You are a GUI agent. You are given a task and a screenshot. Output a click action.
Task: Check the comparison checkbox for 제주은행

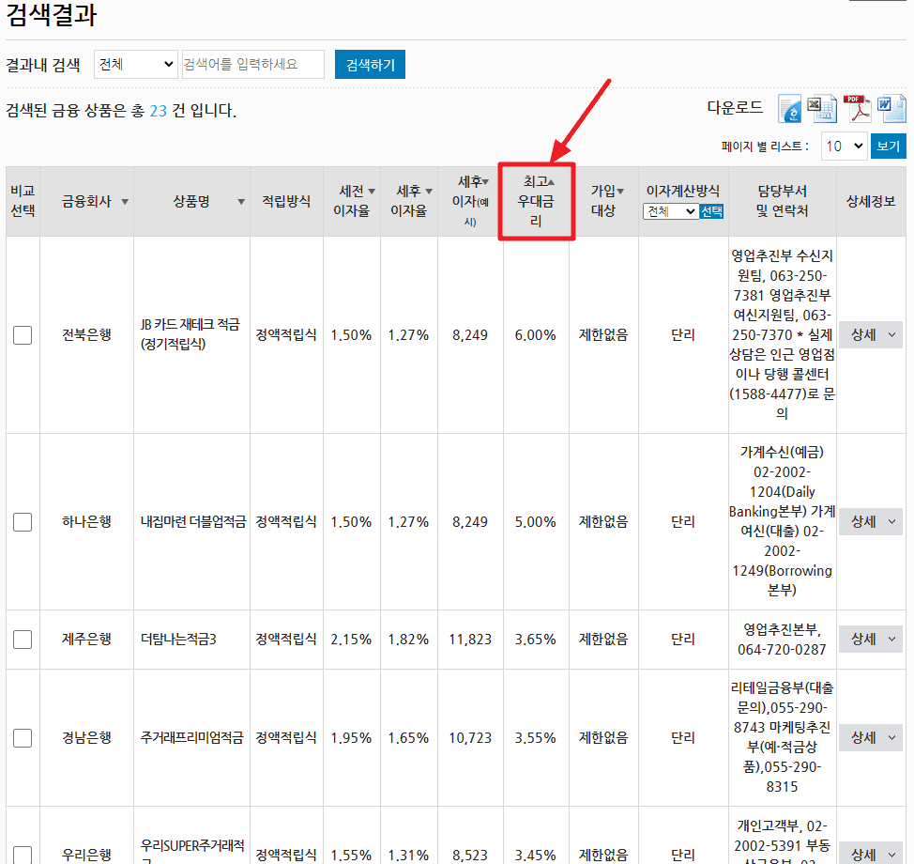(x=22, y=639)
